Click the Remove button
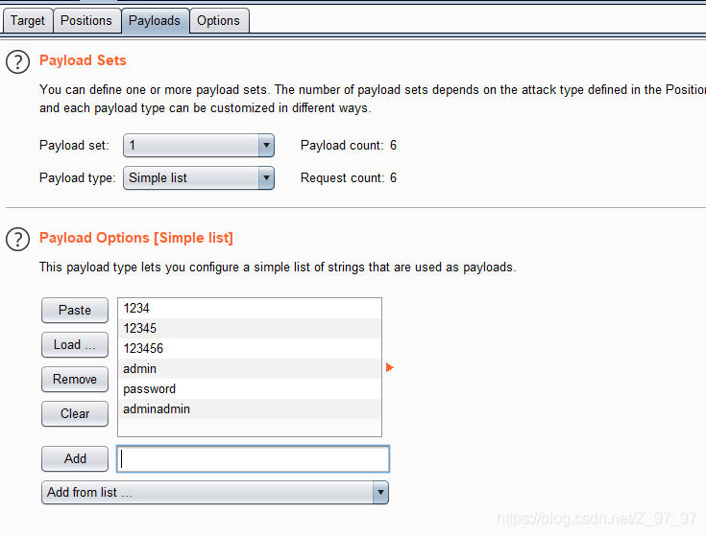This screenshot has width=706, height=536. pyautogui.click(x=75, y=379)
